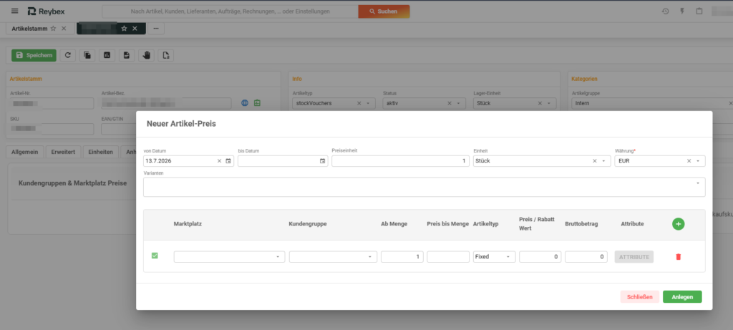This screenshot has width=733, height=330.
Task: Close the Artikelstamm tab
Action: click(x=64, y=29)
